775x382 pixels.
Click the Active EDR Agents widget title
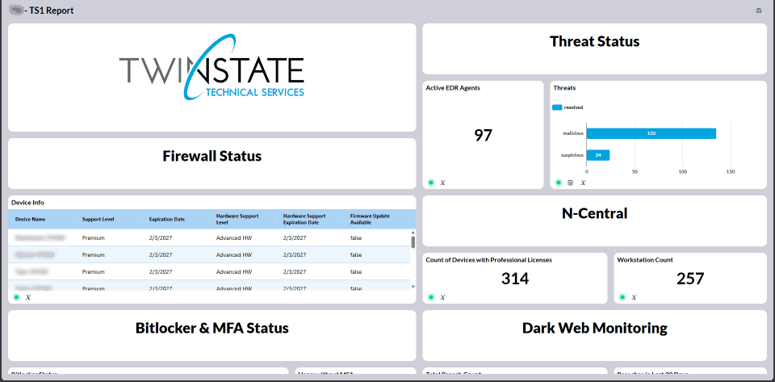453,88
